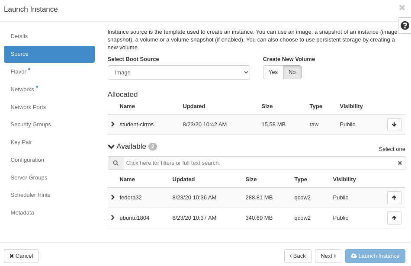The image size is (411, 266).
Task: Click the student-cirros image name
Action: pyautogui.click(x=137, y=125)
